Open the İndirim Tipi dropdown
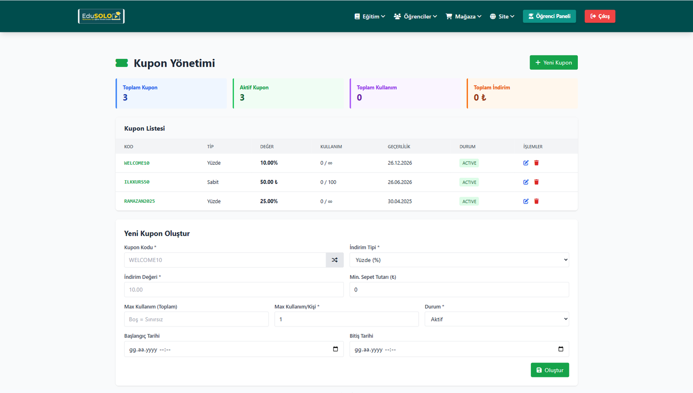Image resolution: width=693 pixels, height=393 pixels. click(x=459, y=260)
